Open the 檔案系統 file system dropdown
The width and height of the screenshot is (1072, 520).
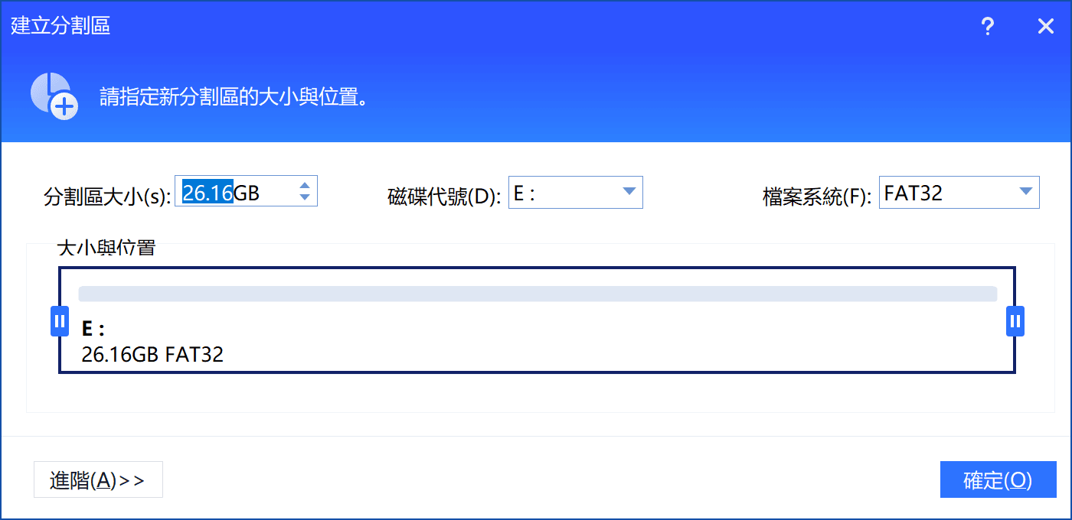(959, 192)
